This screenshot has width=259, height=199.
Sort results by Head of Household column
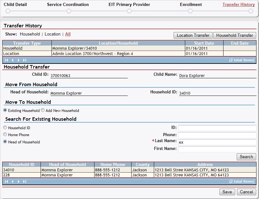67,164
